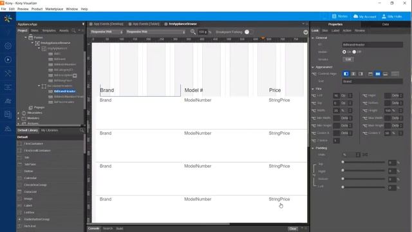Click the Text field containing Brand
This screenshot has height=232, width=412.
pos(372,82)
